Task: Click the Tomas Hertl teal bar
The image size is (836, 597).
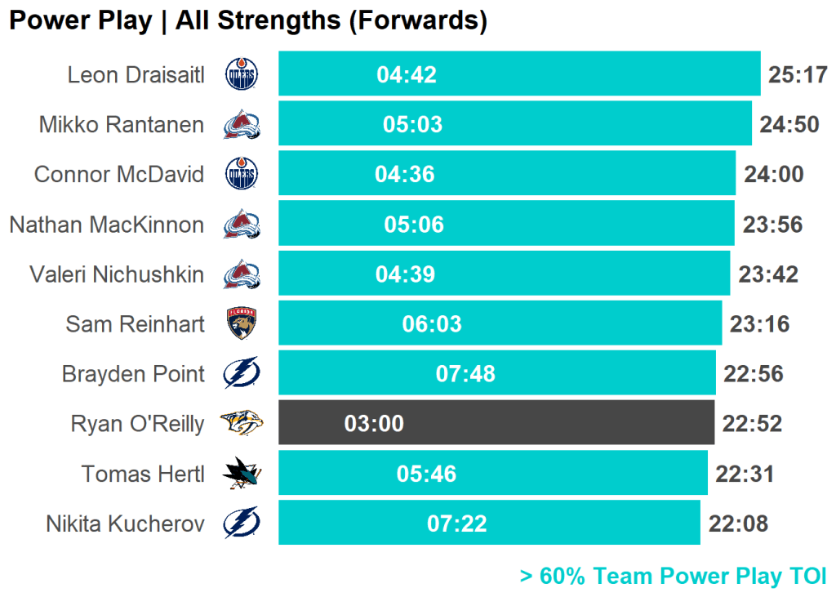Action: pyautogui.click(x=571, y=474)
